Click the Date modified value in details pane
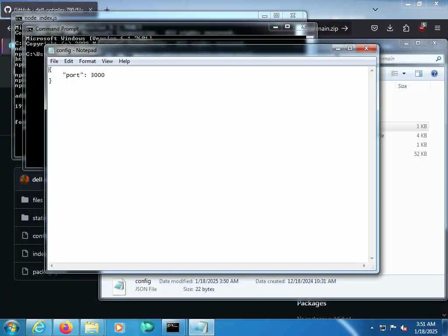The image size is (448, 336). pos(217,281)
